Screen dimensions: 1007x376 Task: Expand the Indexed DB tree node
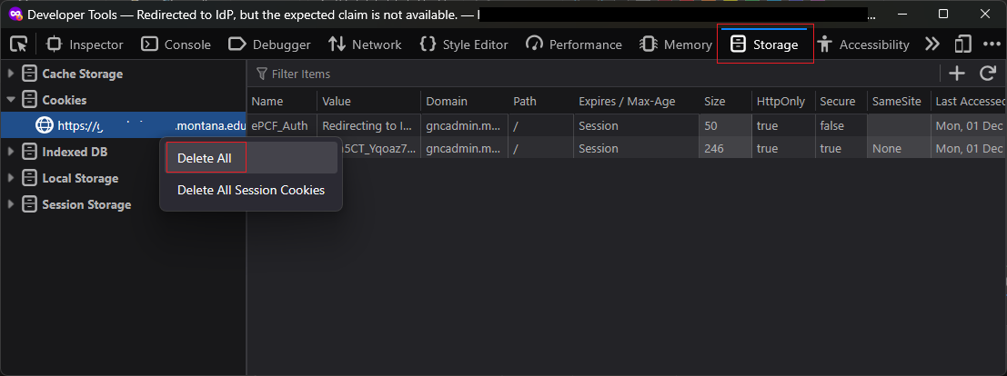click(x=10, y=152)
